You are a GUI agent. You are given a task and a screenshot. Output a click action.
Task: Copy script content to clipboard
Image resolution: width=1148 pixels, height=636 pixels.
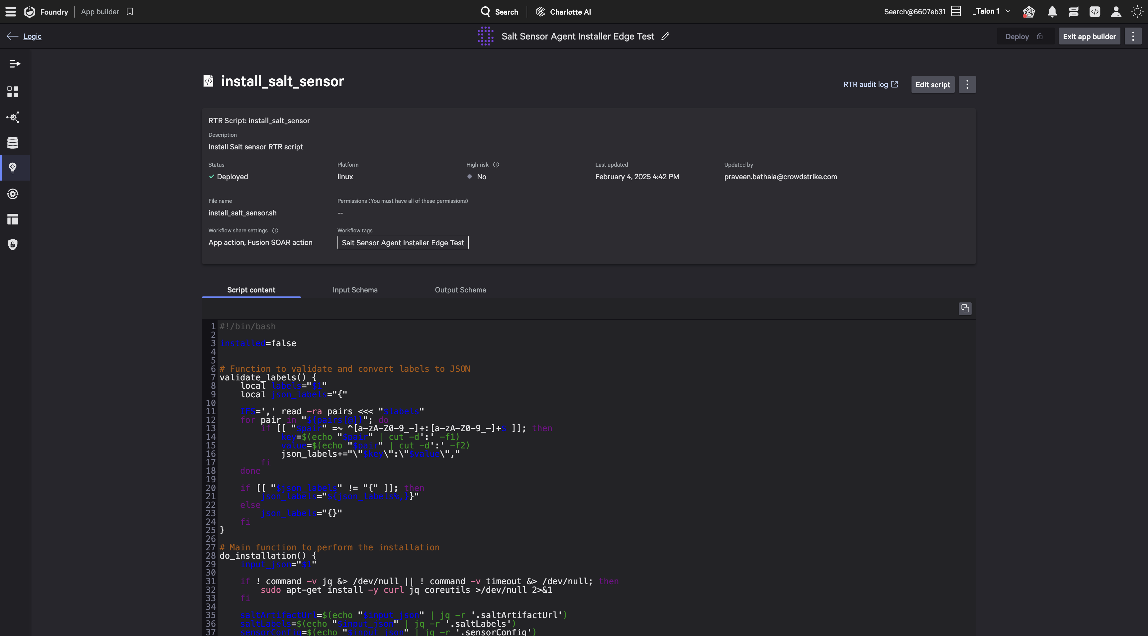pyautogui.click(x=965, y=309)
